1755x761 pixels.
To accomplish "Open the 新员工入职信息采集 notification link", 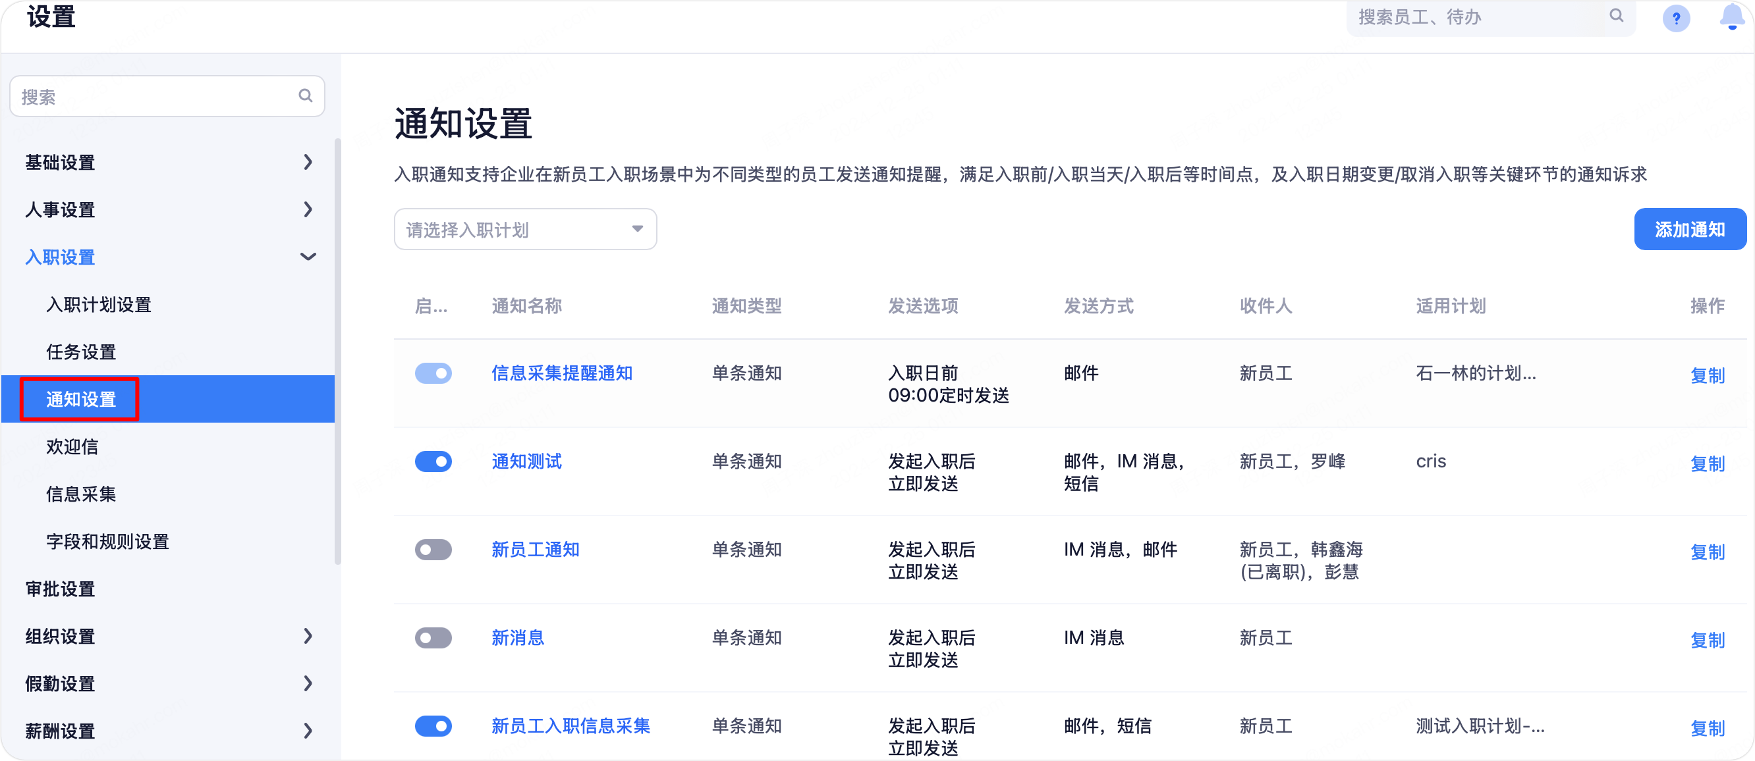I will tap(571, 725).
